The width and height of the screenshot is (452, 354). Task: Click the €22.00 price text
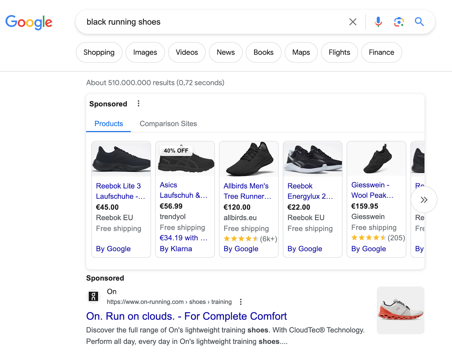[299, 207]
